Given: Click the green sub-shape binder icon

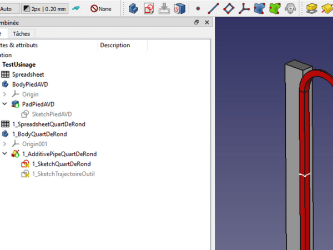Looking at the screenshot, I should click(x=274, y=8).
